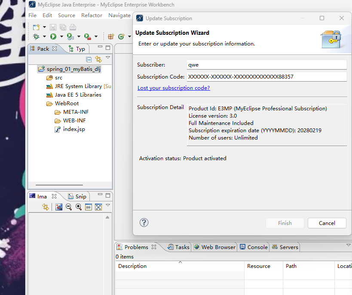The image size is (352, 295).
Task: Open the Problems view menu triangle
Action: pos(349,245)
